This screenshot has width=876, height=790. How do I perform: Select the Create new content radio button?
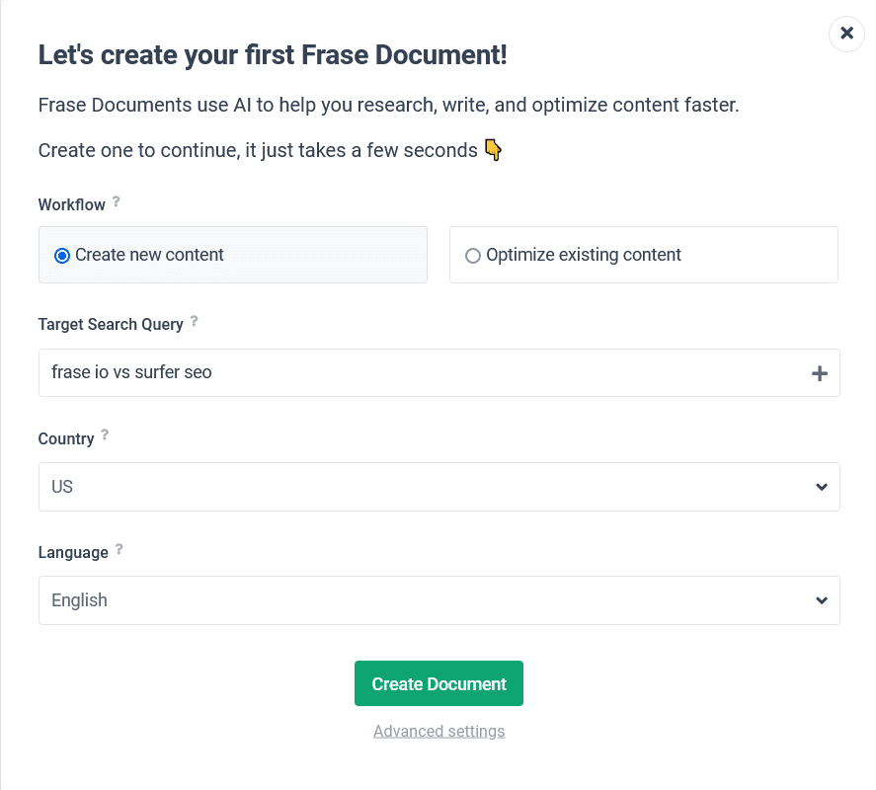pos(62,256)
